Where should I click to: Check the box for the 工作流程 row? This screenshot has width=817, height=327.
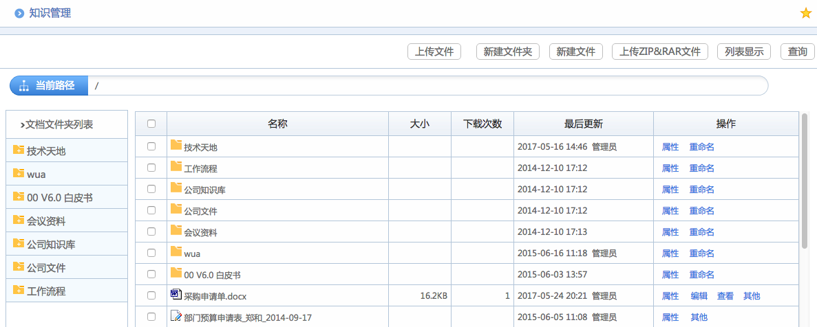pos(151,168)
